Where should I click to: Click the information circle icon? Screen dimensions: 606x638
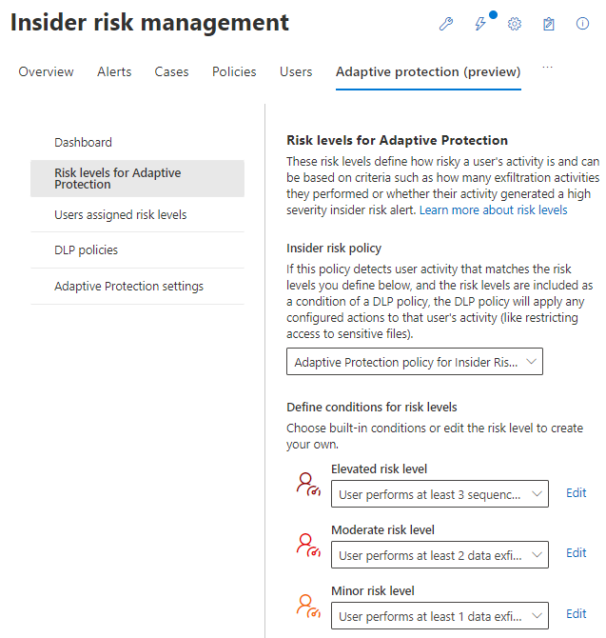[583, 24]
